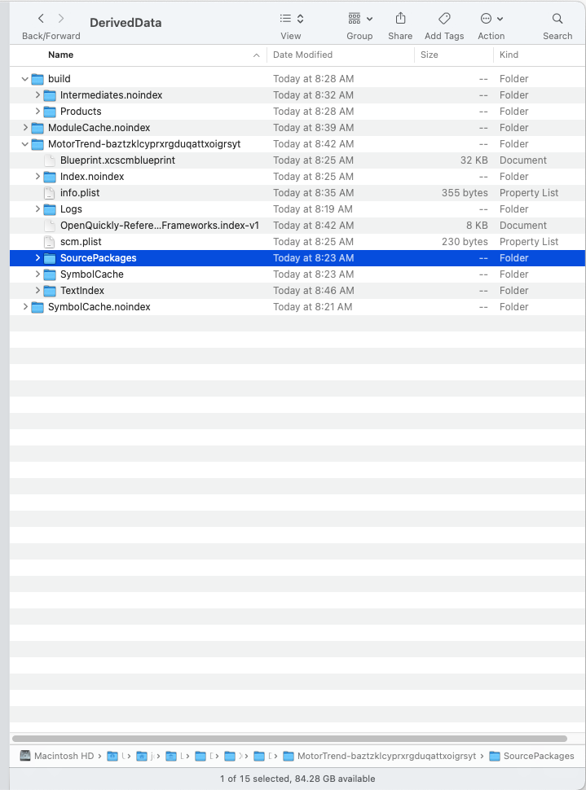Screen dimensions: 586x790
Task: Click the horizontal scrollbar
Action: tap(289, 739)
